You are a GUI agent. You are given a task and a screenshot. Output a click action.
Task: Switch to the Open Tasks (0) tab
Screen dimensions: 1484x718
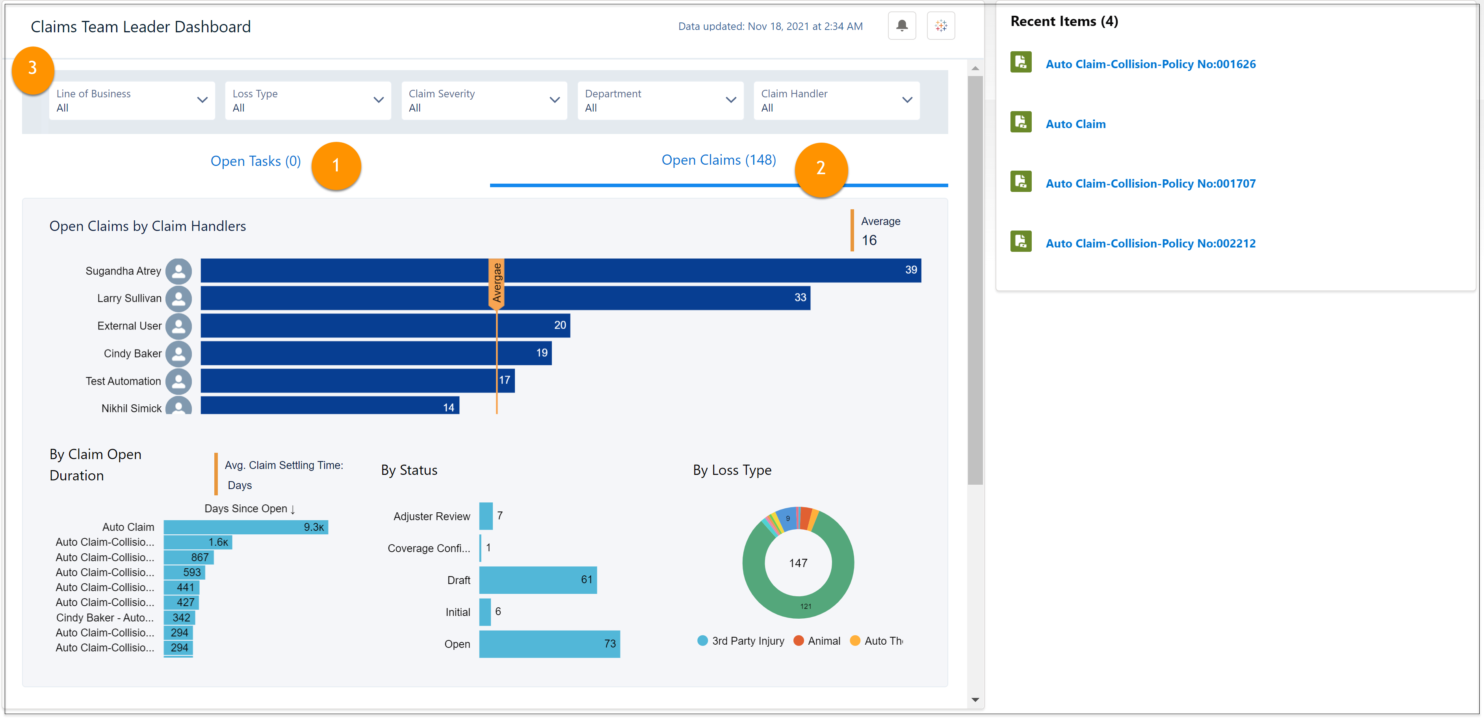coord(256,161)
